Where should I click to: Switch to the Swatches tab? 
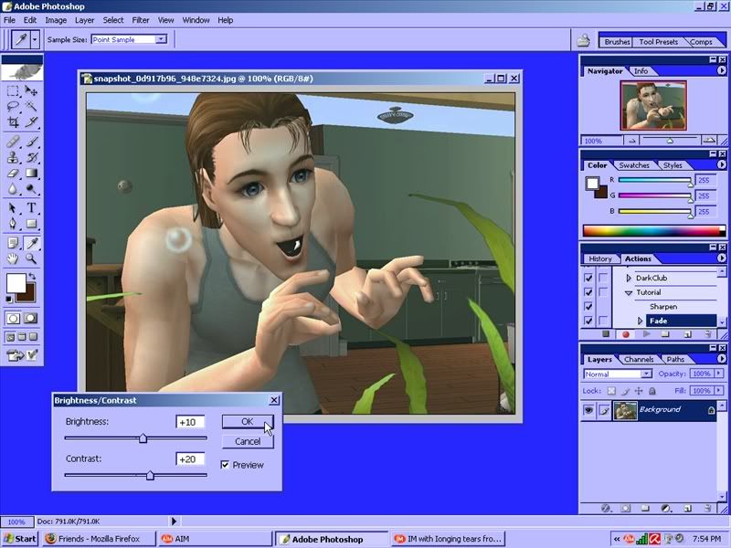(x=634, y=165)
